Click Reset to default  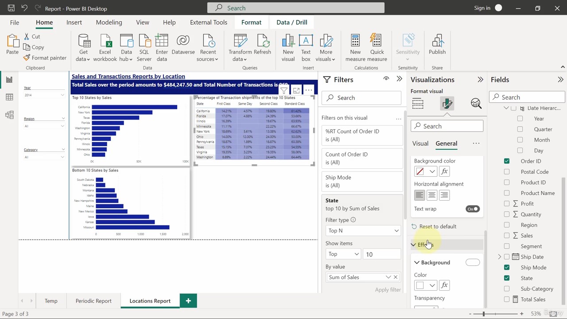[433, 226]
